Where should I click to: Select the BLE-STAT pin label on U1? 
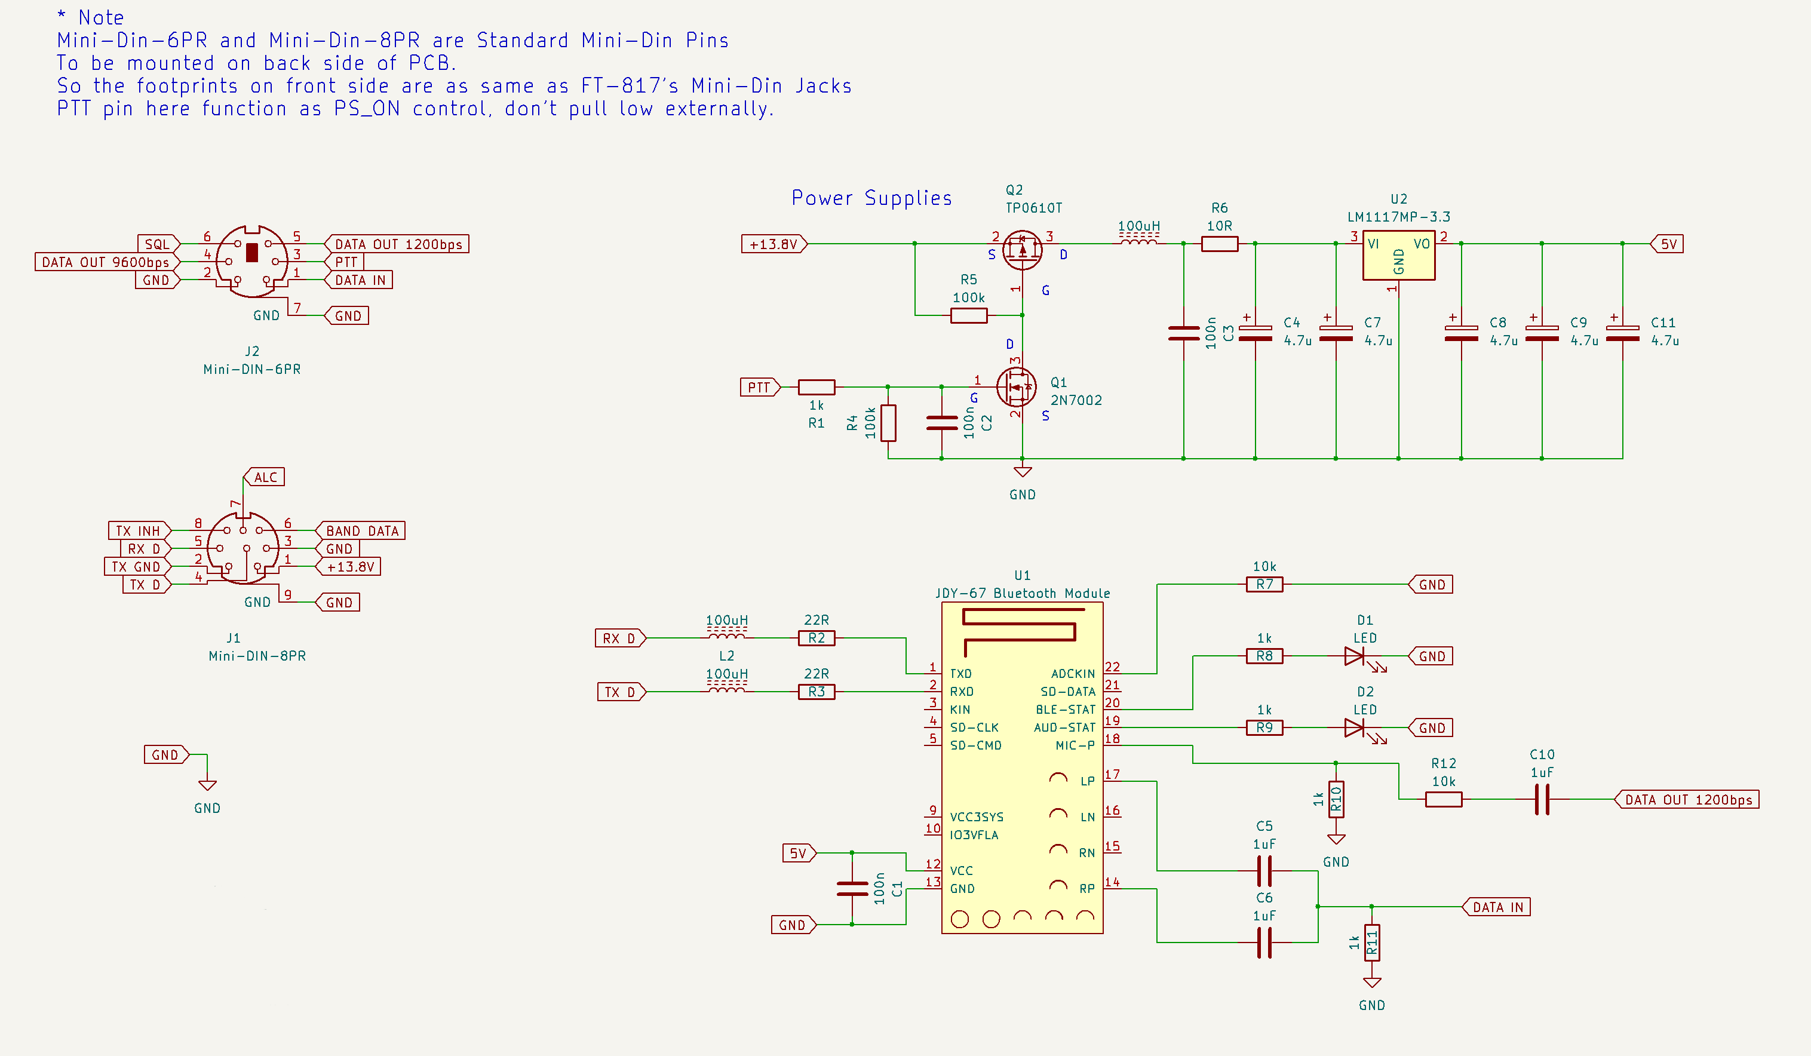pos(1065,710)
